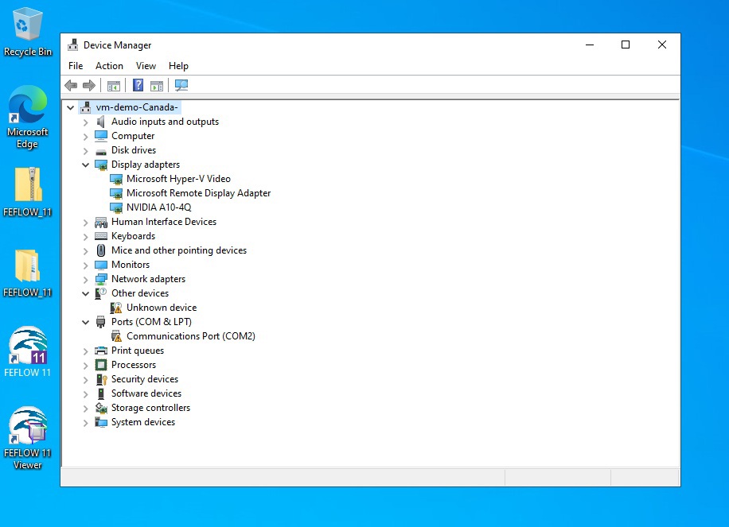Click the Audio inputs and outputs speaker icon
Image resolution: width=729 pixels, height=527 pixels.
[101, 122]
